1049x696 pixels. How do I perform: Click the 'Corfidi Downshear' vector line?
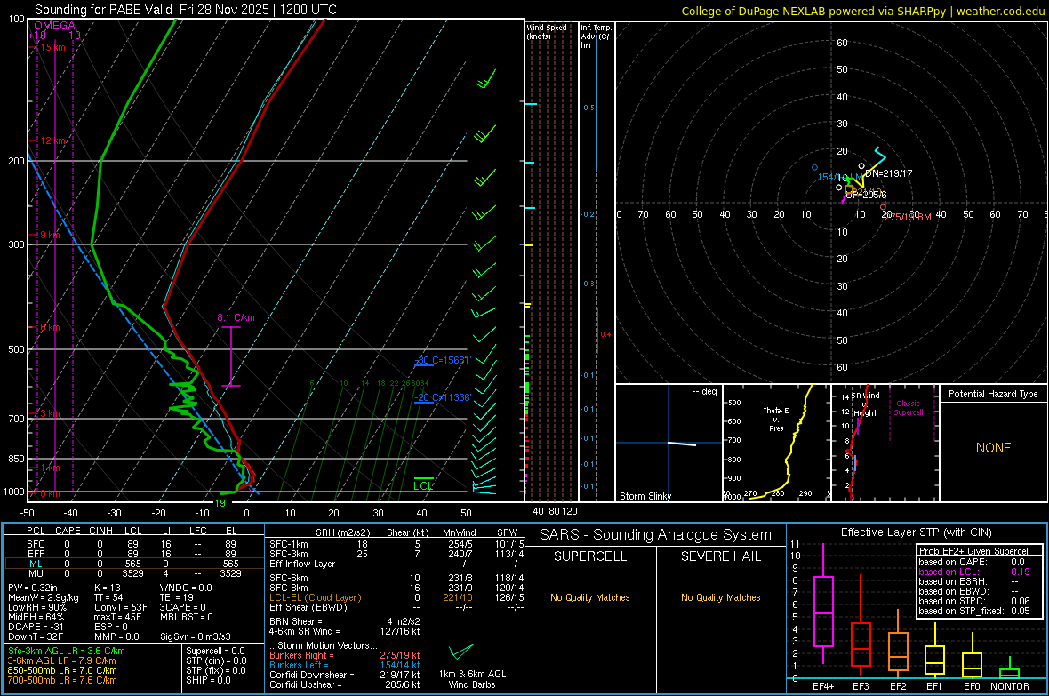point(345,676)
